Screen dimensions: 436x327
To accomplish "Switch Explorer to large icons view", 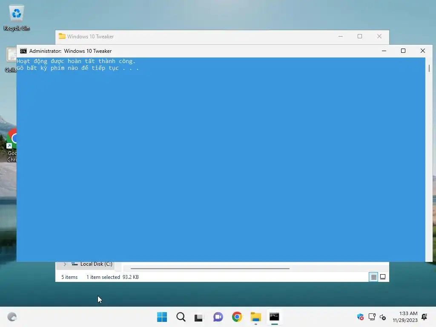I will point(383,277).
